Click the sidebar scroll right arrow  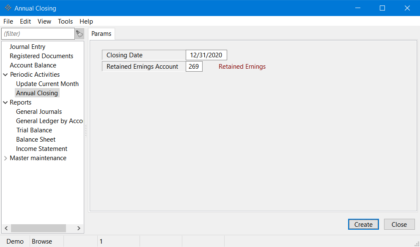click(x=79, y=228)
